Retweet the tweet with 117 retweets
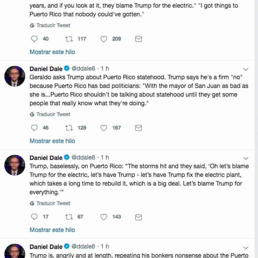This screenshot has height=258, width=258. click(69, 39)
